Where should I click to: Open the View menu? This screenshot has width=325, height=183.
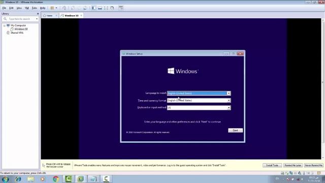[19, 8]
